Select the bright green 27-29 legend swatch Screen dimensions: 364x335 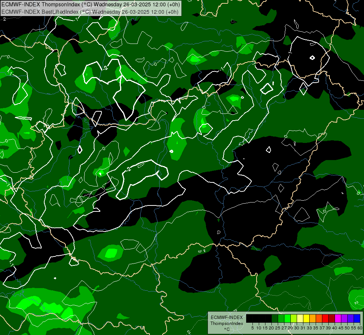click(x=287, y=318)
